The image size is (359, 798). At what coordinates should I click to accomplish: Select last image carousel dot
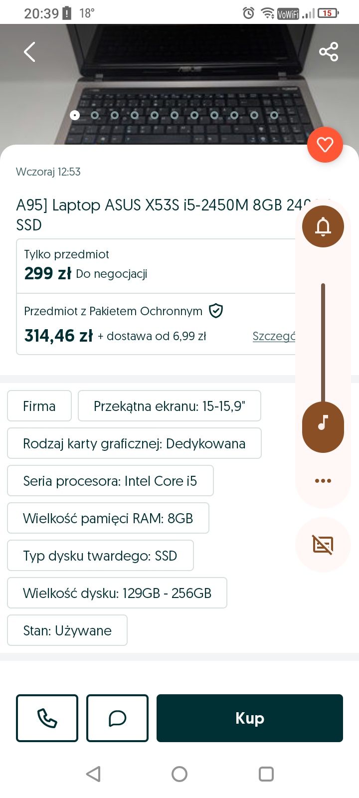point(274,115)
